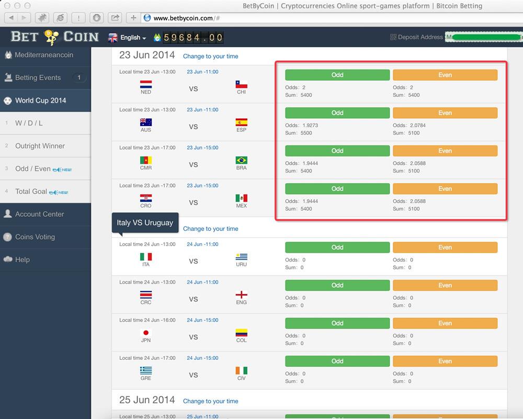Click Change to your time for 25 Jun

pos(210,401)
